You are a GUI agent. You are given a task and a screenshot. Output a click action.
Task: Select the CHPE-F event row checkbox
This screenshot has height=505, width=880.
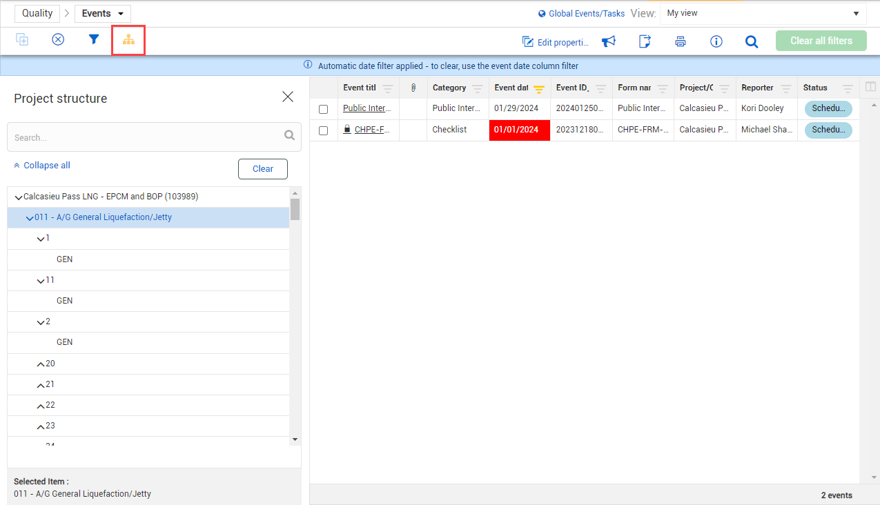[x=323, y=130]
